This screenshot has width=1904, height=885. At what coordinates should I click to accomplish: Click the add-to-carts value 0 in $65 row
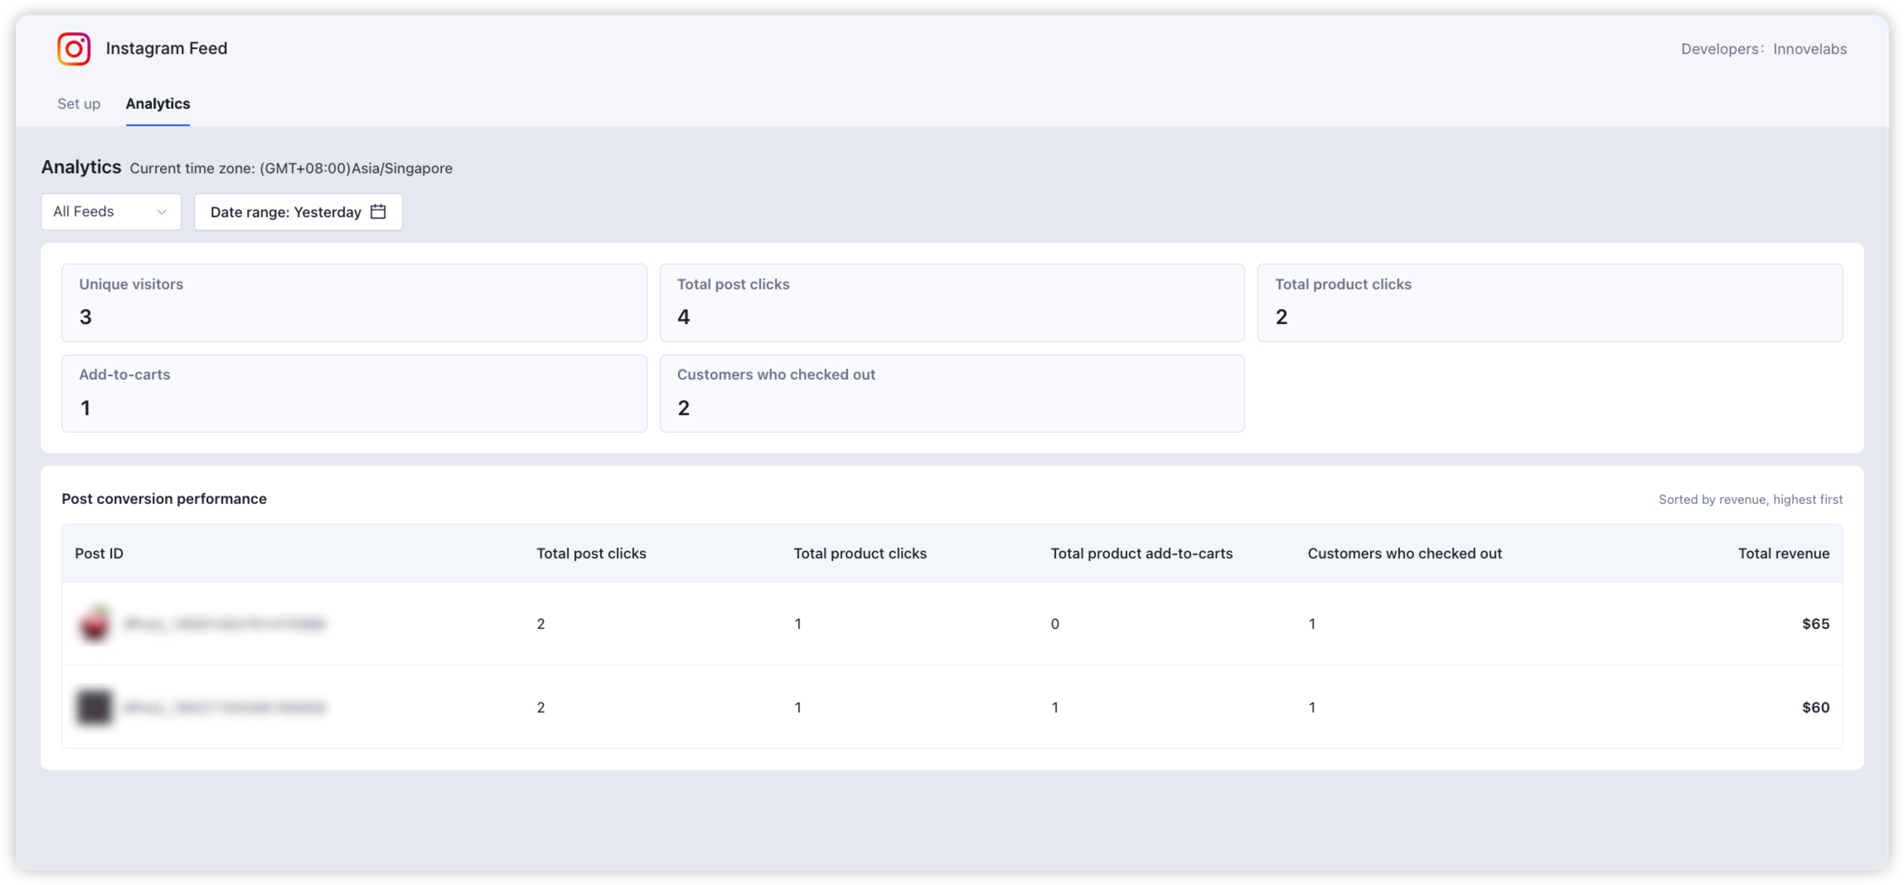[x=1054, y=623]
